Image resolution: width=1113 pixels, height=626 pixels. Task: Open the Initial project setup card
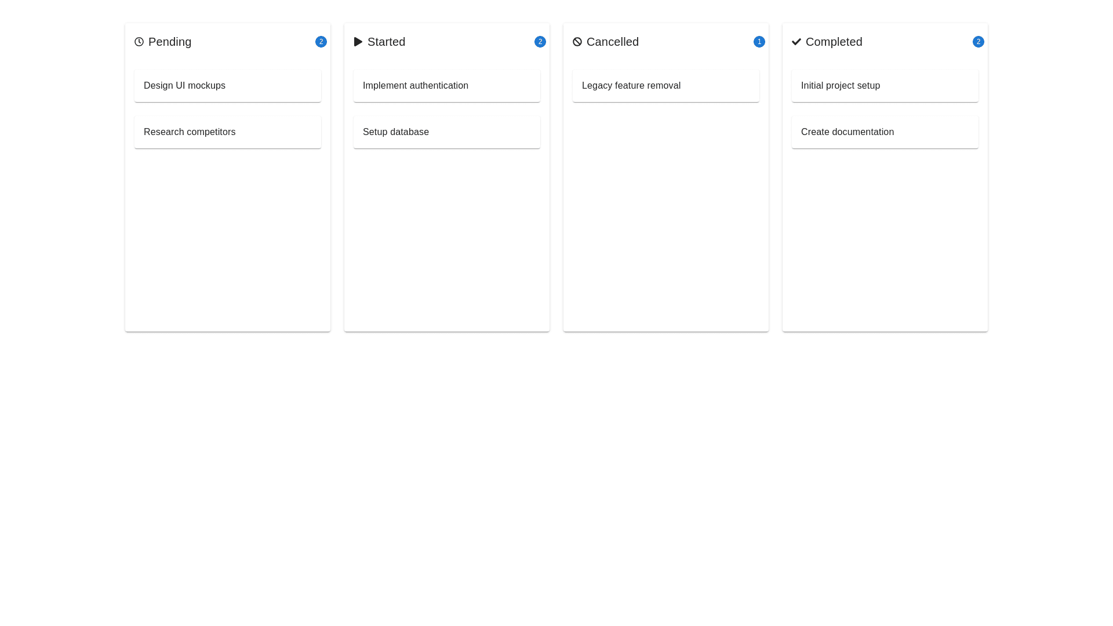[x=885, y=86]
